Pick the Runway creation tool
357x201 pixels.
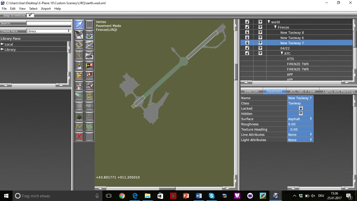click(x=79, y=35)
